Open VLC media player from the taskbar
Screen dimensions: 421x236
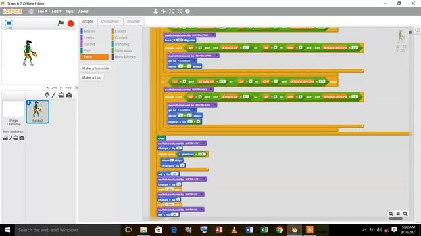point(234,230)
